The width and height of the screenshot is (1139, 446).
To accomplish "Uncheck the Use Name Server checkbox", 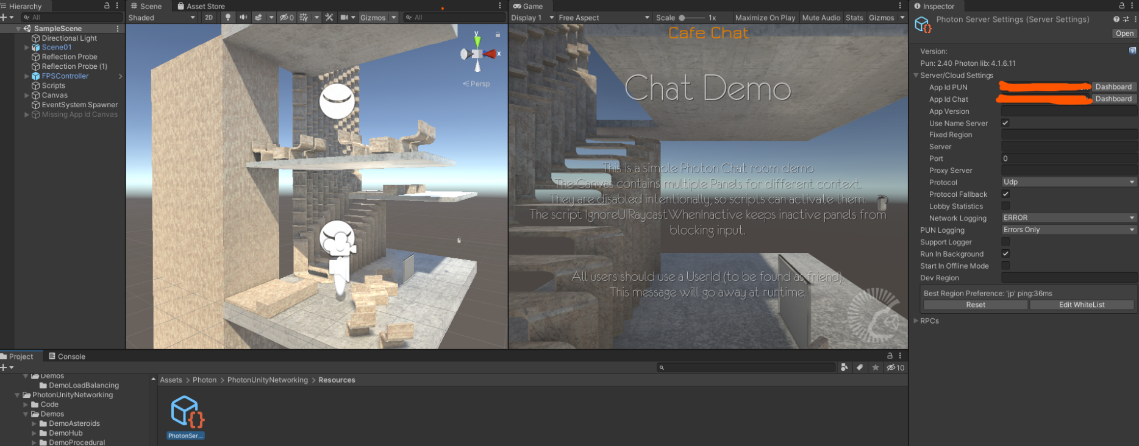I will click(1005, 123).
